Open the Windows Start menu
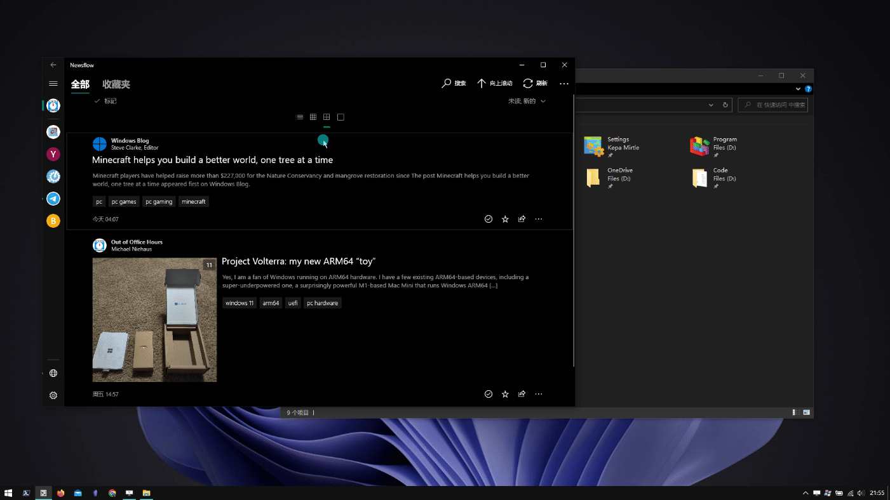 (9, 493)
